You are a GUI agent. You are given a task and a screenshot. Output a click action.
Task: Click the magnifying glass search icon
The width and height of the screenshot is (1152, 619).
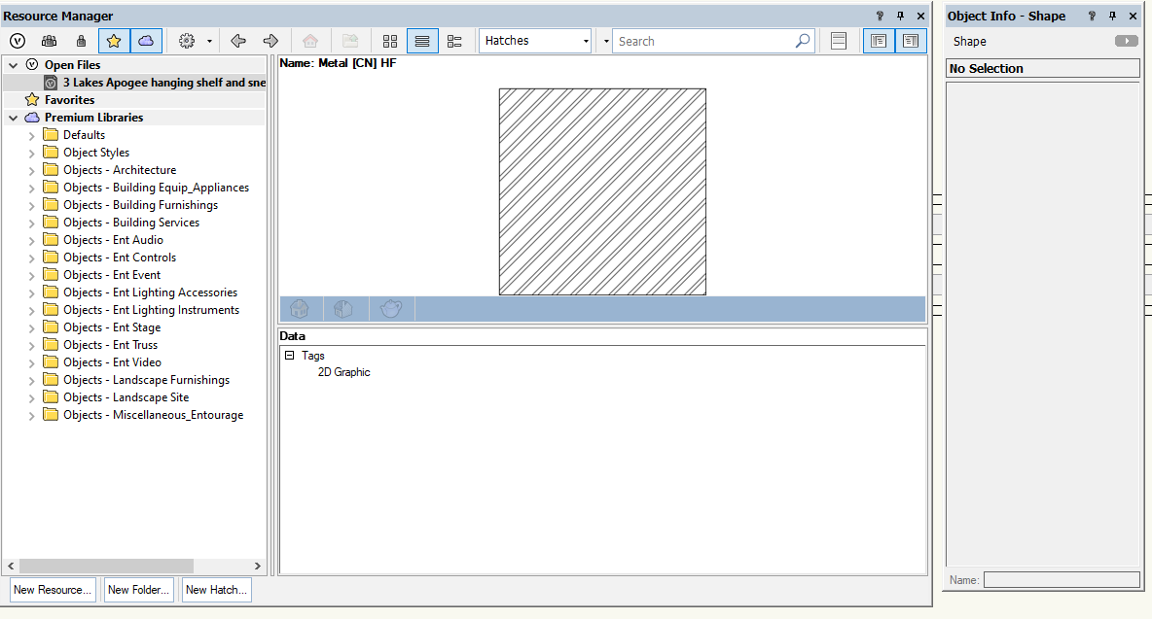pos(802,41)
